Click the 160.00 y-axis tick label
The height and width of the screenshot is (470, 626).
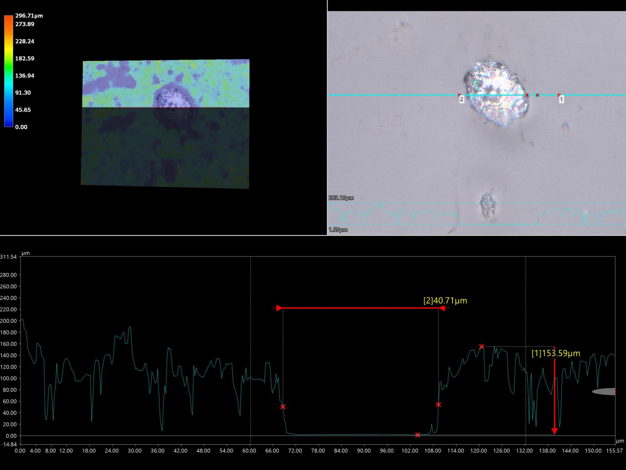click(x=8, y=344)
